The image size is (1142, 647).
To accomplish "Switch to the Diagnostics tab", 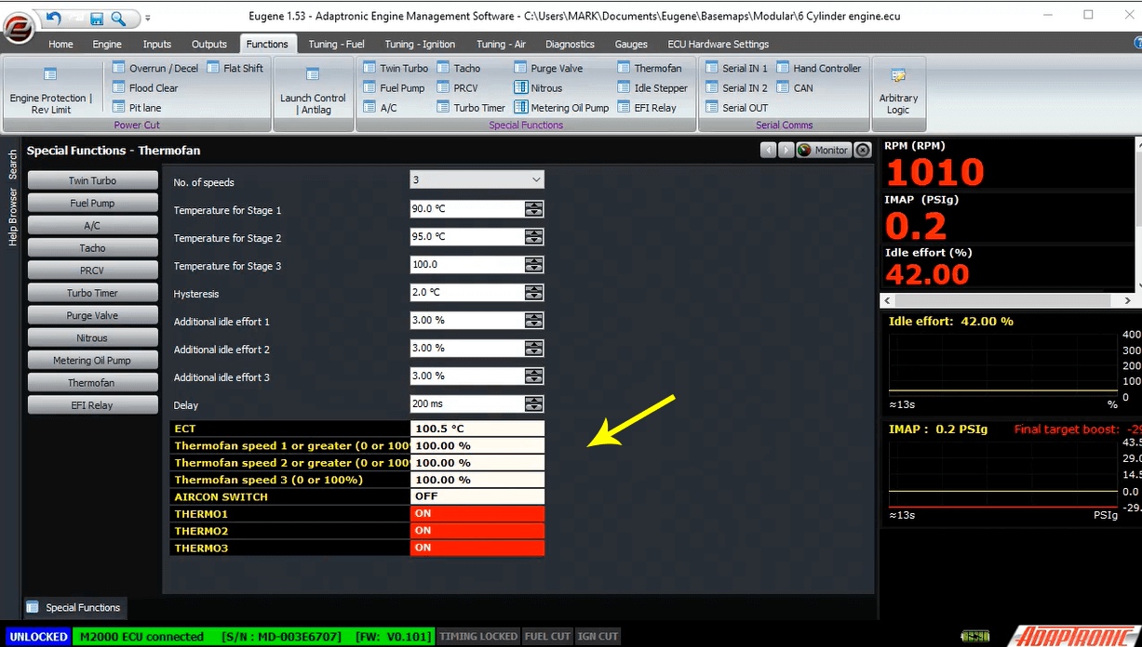I will point(570,44).
